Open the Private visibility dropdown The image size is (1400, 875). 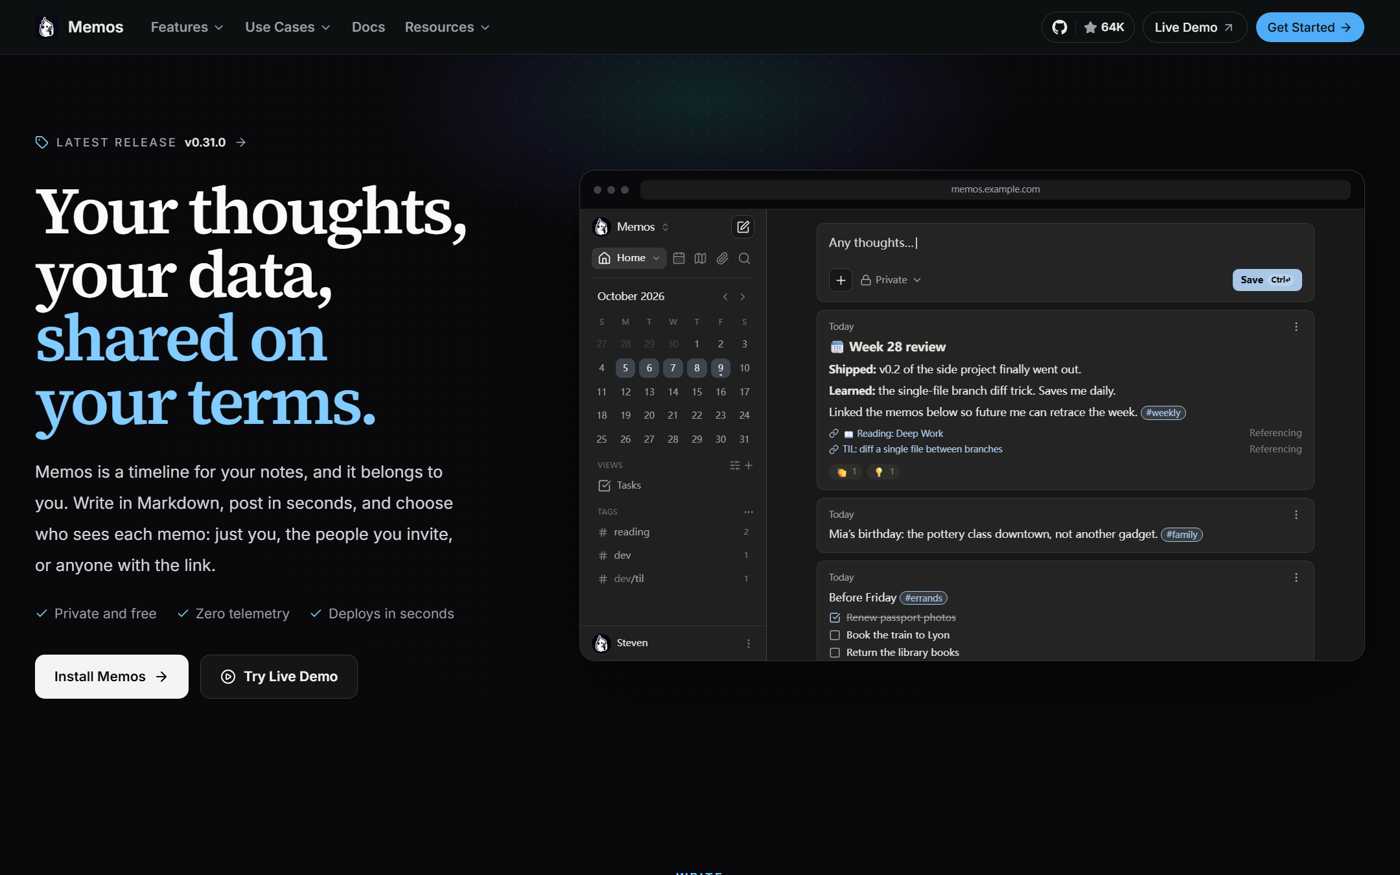(x=891, y=280)
